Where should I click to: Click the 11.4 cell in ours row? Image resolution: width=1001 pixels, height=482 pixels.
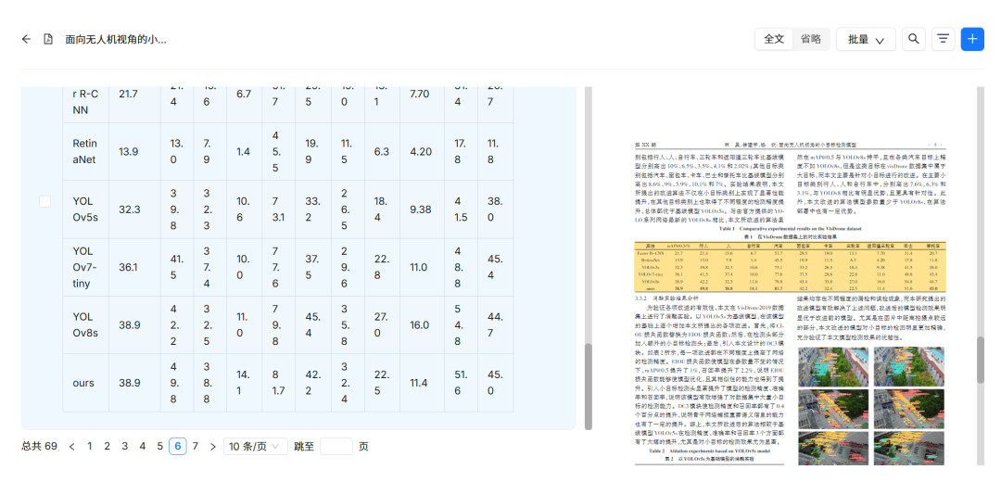click(x=420, y=383)
